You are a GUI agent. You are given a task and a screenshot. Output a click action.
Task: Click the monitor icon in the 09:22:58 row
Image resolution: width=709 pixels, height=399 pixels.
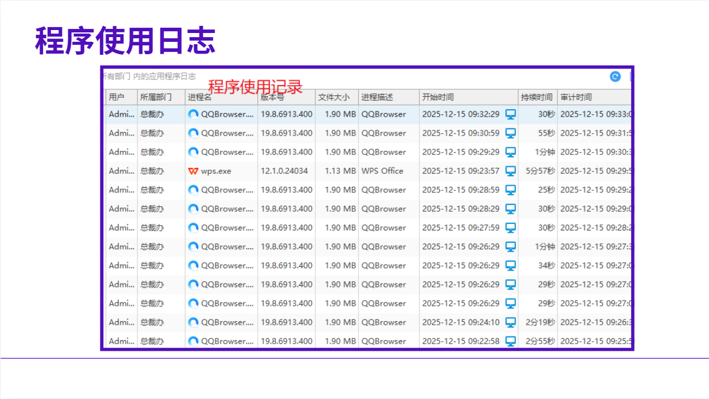click(x=511, y=341)
